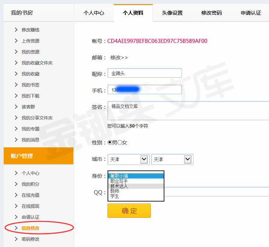Select the 女 gender radio button

click(120, 142)
